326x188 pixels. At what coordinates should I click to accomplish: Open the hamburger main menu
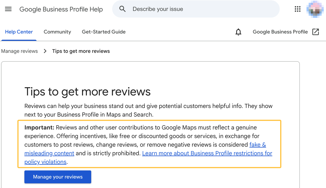tap(8, 9)
